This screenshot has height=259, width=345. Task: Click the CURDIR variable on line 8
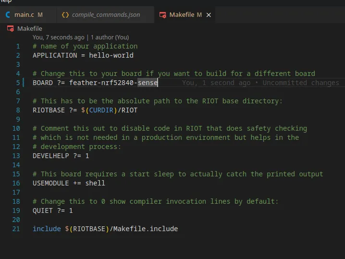(101, 110)
